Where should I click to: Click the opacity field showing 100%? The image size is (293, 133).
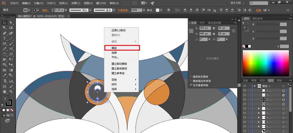pos(137,10)
